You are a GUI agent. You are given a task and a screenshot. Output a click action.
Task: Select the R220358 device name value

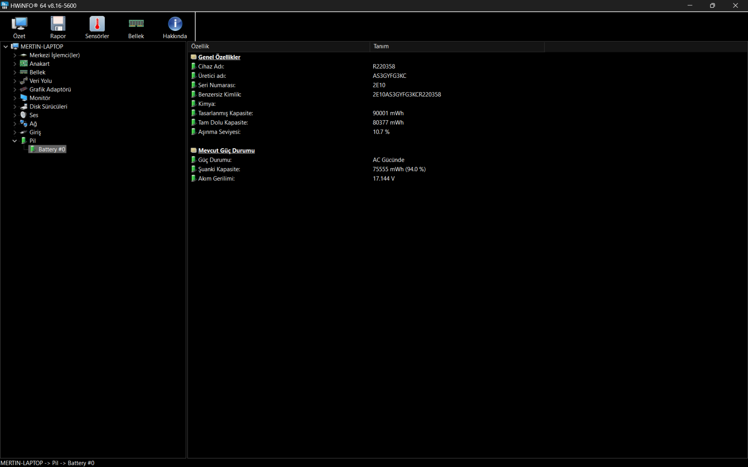click(x=384, y=66)
